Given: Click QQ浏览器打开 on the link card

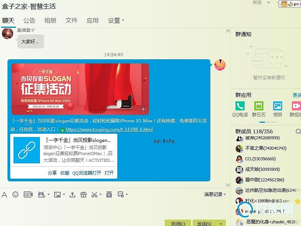Looking at the screenshot, I should [87, 173].
